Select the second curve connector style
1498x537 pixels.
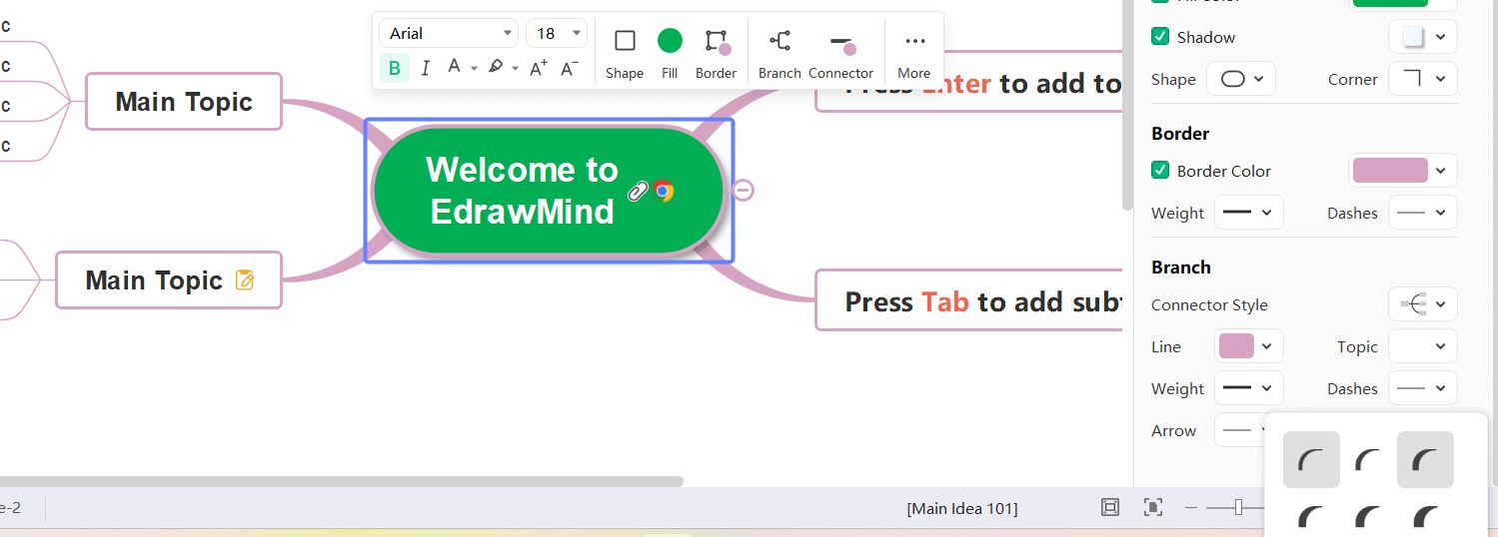pos(1368,460)
